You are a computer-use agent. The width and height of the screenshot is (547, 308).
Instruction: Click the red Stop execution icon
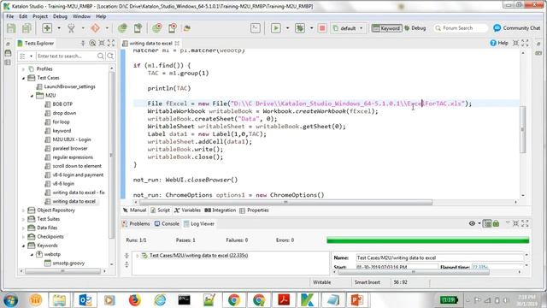tap(322, 28)
